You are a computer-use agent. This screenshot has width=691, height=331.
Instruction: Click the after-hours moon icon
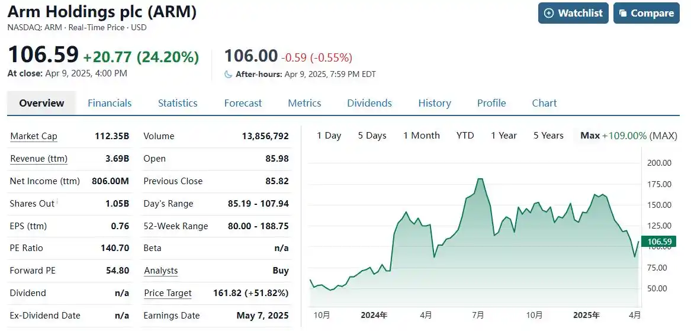(229, 74)
